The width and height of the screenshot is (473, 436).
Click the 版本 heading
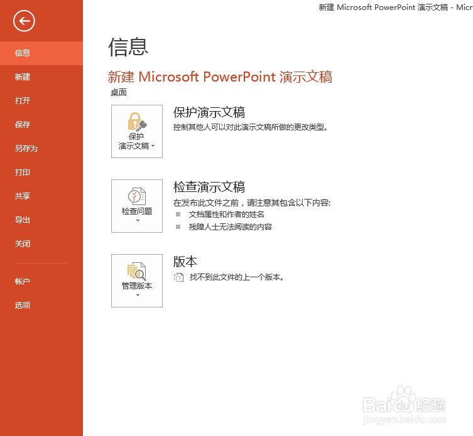[x=185, y=262]
